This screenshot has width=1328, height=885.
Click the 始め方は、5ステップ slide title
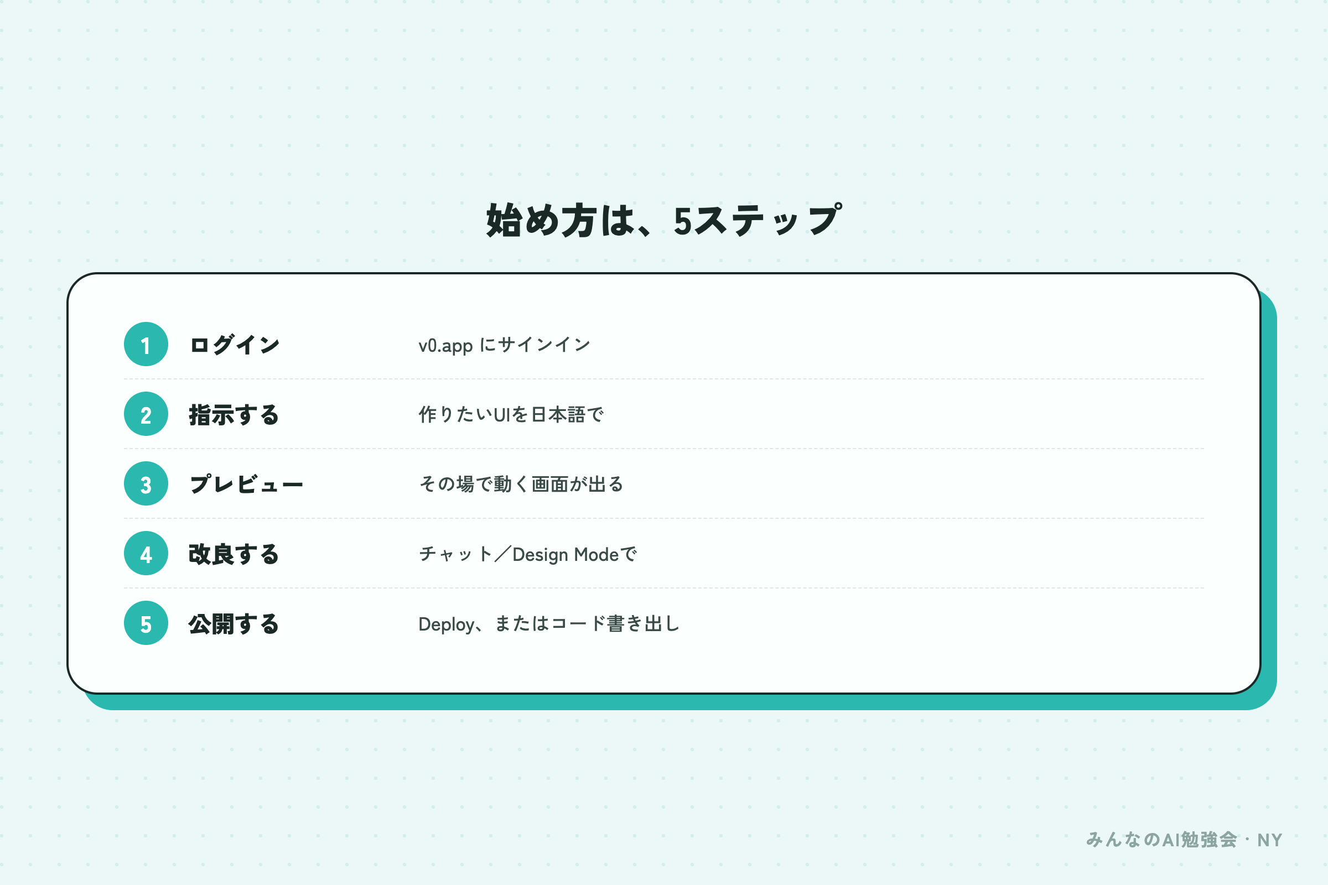click(x=664, y=220)
